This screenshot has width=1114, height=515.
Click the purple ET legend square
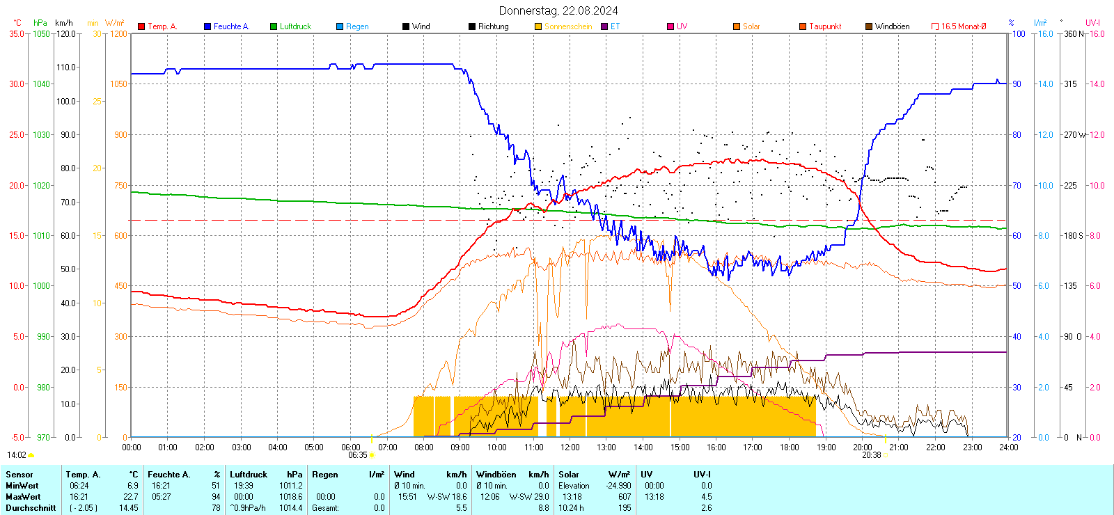(x=604, y=26)
